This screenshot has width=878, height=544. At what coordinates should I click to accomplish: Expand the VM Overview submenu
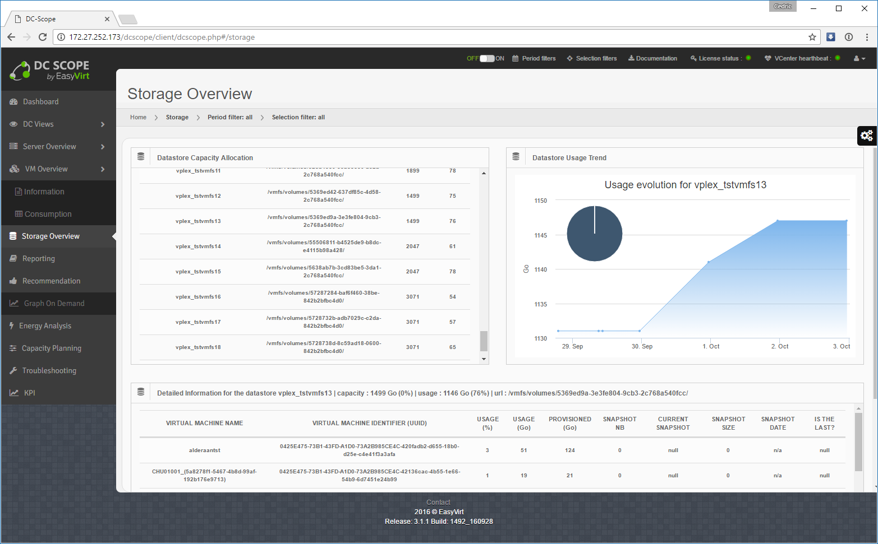(x=103, y=169)
